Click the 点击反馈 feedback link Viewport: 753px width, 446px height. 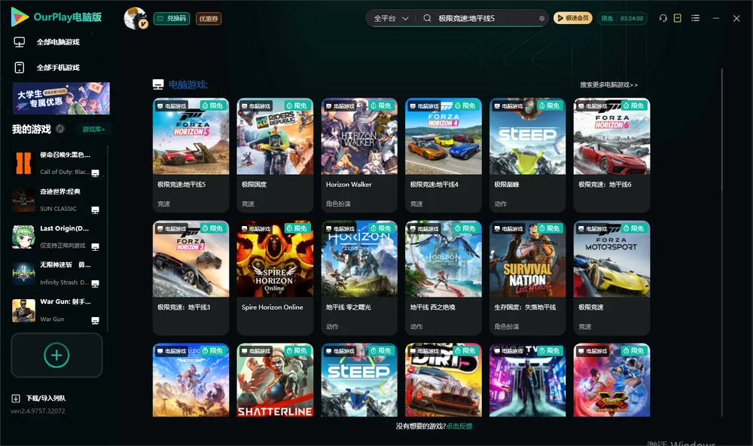coord(459,426)
